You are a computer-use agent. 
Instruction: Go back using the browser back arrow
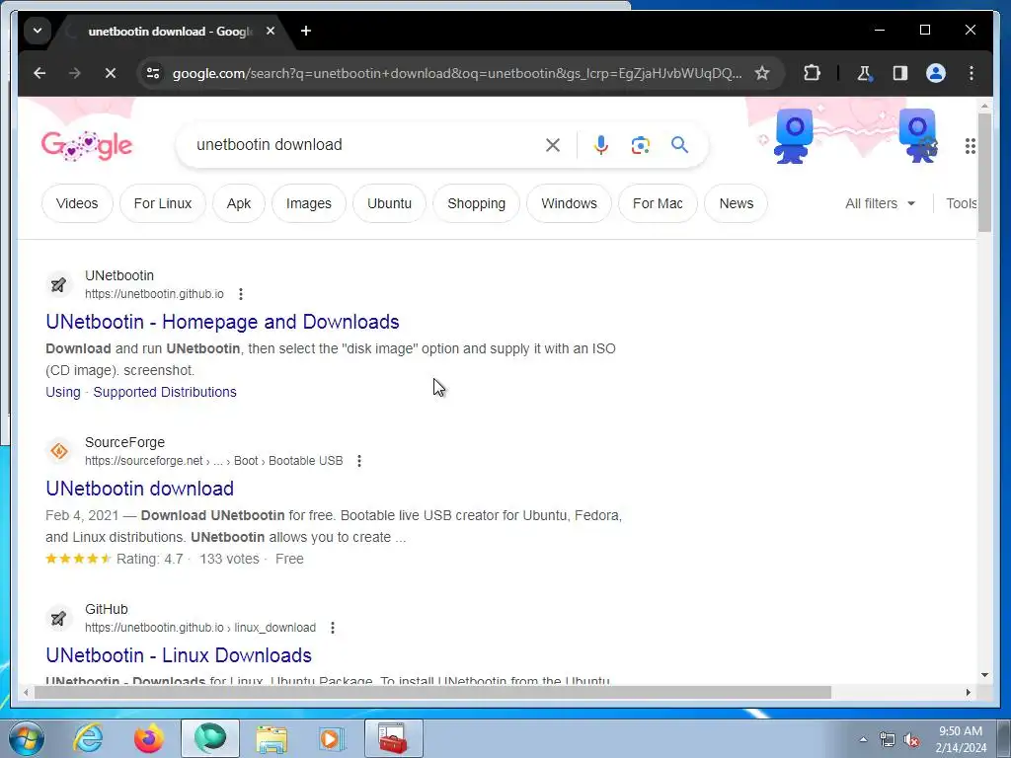coord(39,73)
